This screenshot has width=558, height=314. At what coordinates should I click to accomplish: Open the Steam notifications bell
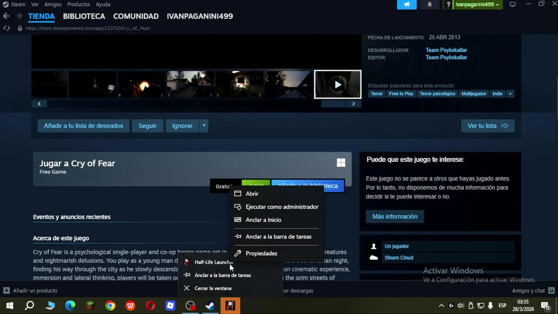(429, 4)
